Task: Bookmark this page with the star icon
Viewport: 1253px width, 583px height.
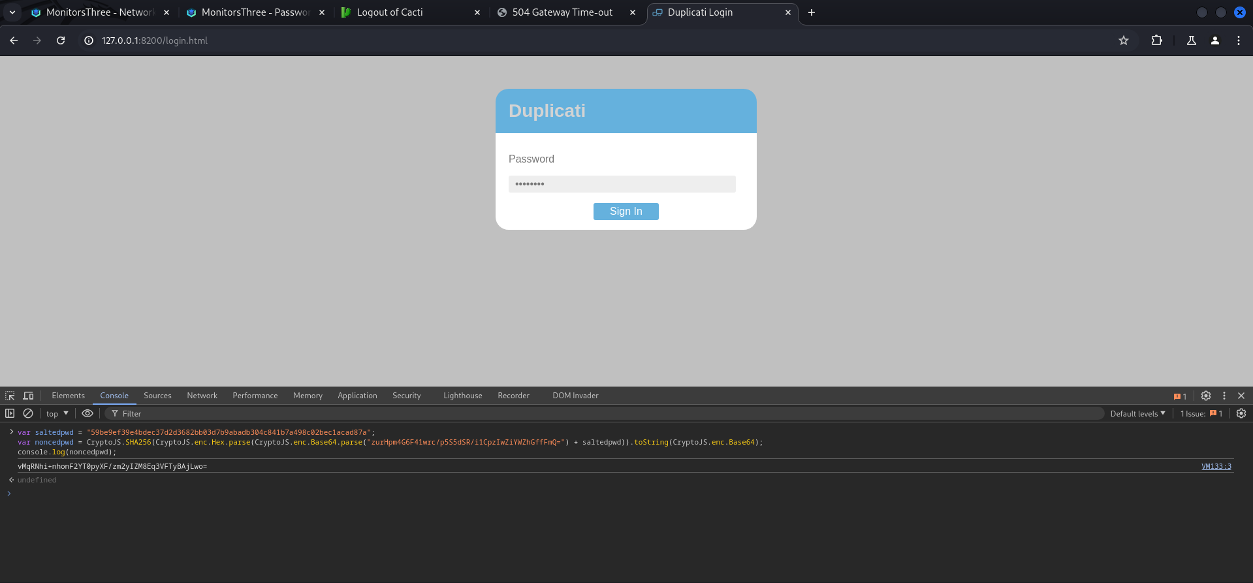Action: pyautogui.click(x=1124, y=40)
